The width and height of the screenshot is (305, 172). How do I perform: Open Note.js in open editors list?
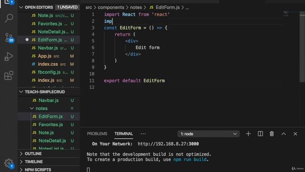pos(49,15)
